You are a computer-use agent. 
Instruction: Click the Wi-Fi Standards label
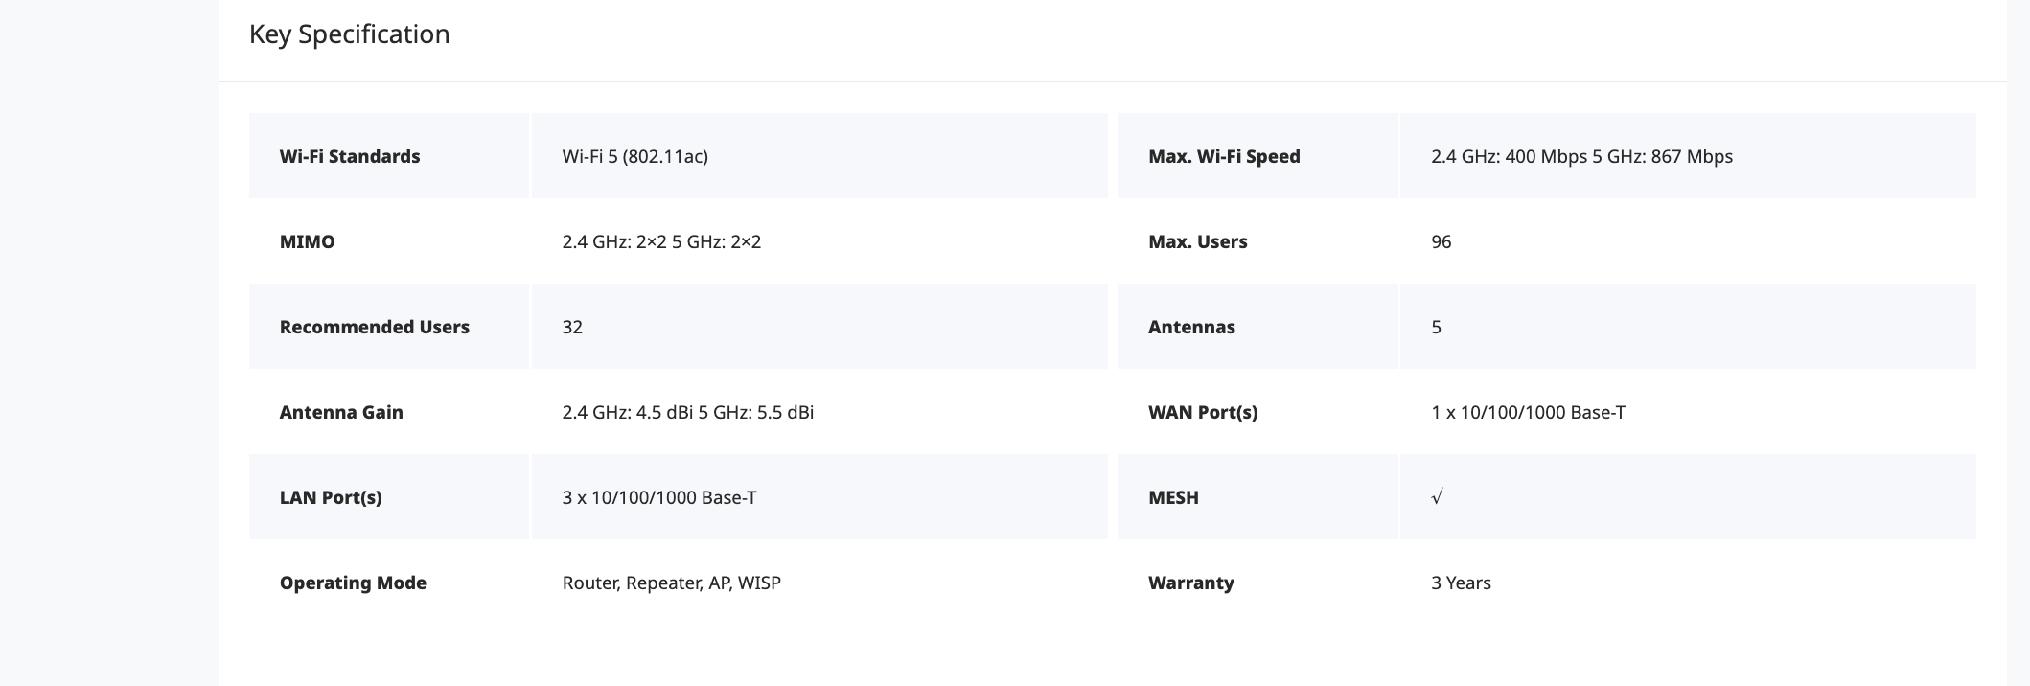pos(350,156)
